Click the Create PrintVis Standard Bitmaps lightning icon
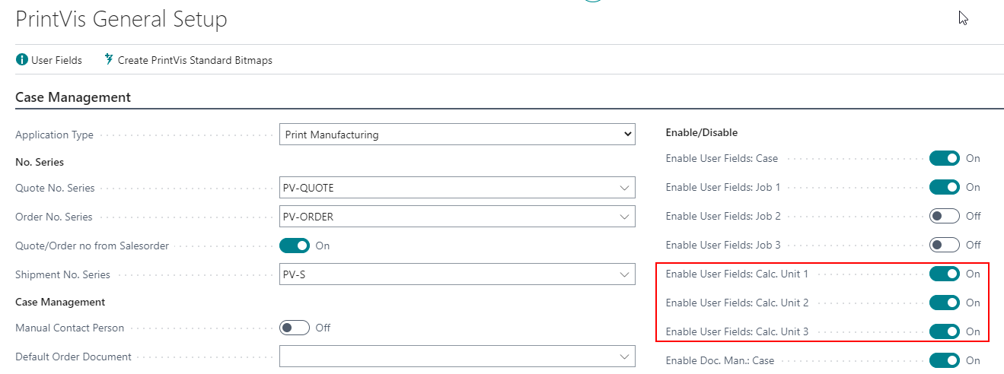 [x=109, y=59]
